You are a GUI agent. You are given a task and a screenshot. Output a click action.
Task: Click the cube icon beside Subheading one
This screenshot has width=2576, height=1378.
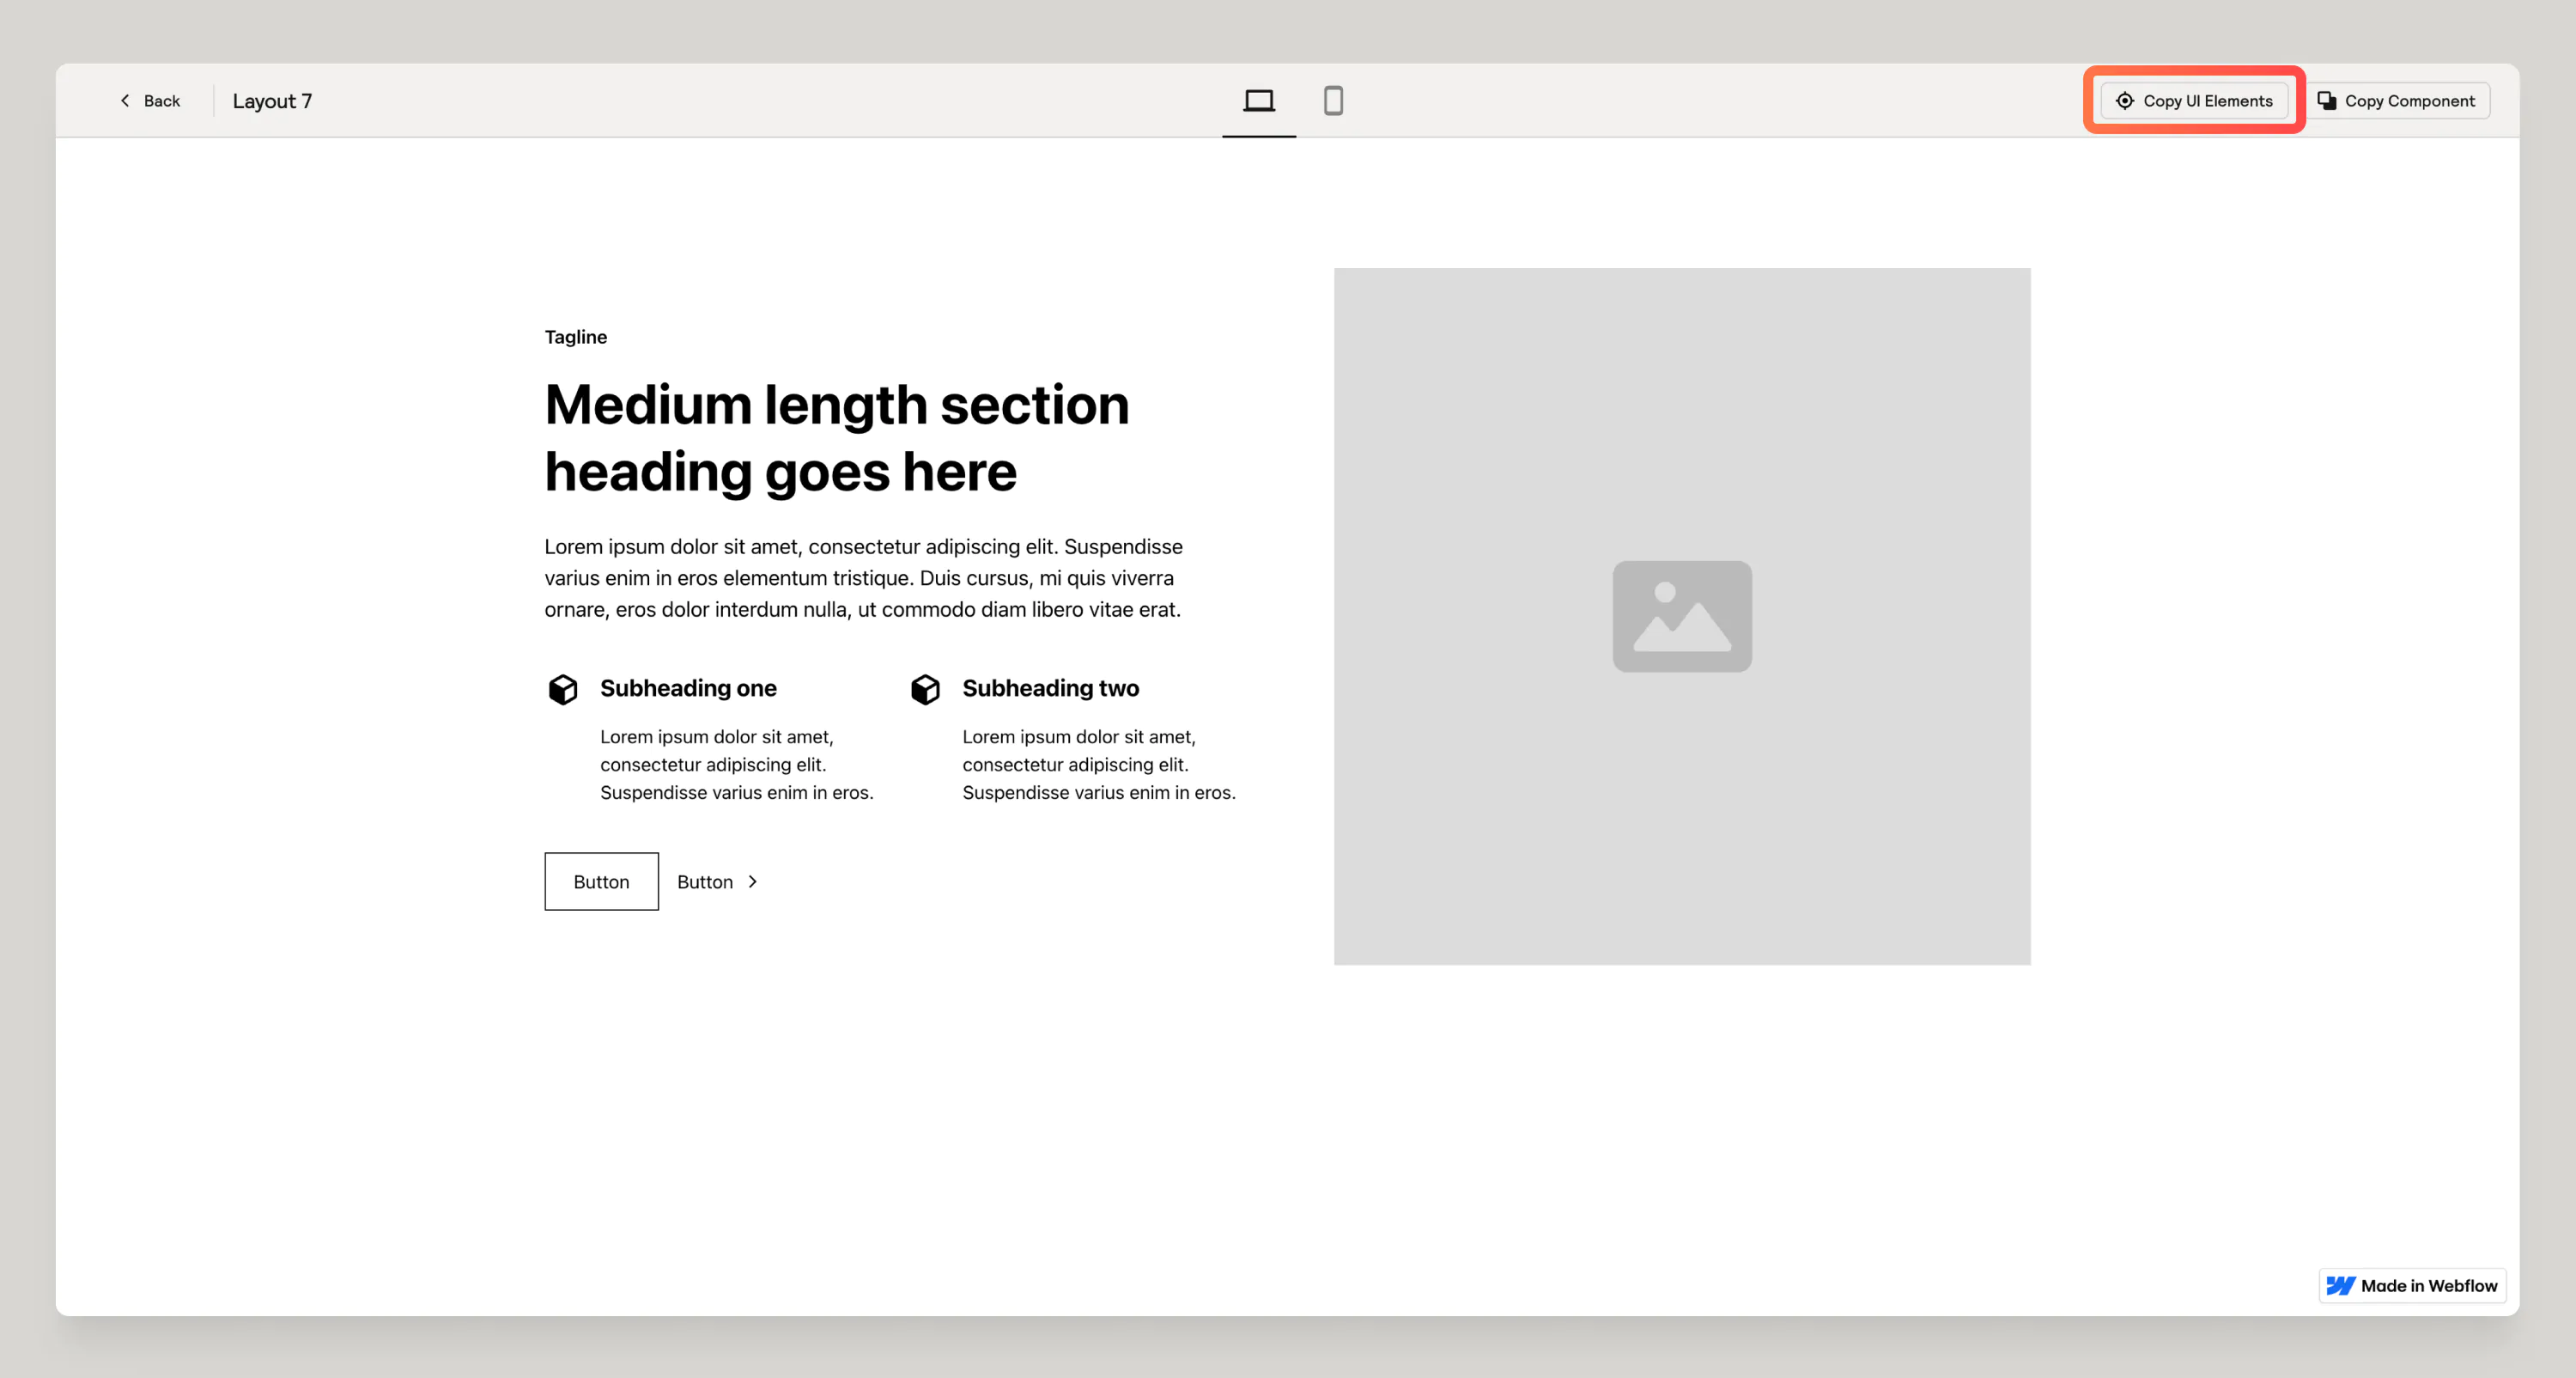coord(563,690)
